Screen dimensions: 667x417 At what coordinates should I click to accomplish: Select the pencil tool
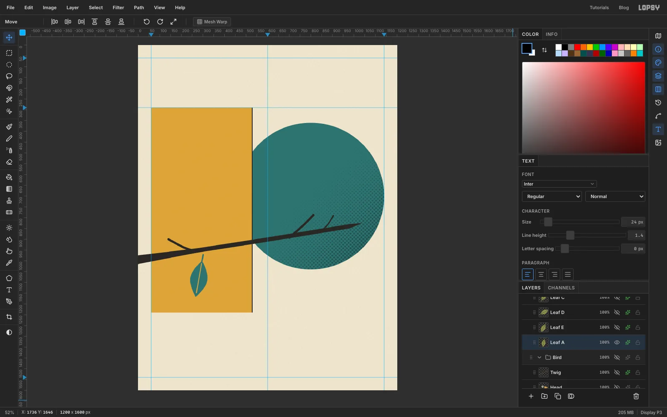(x=9, y=138)
